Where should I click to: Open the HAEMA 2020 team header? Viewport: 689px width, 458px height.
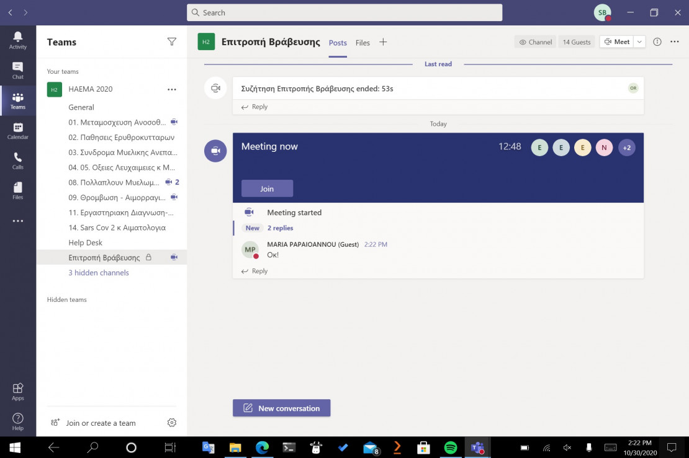coord(90,89)
